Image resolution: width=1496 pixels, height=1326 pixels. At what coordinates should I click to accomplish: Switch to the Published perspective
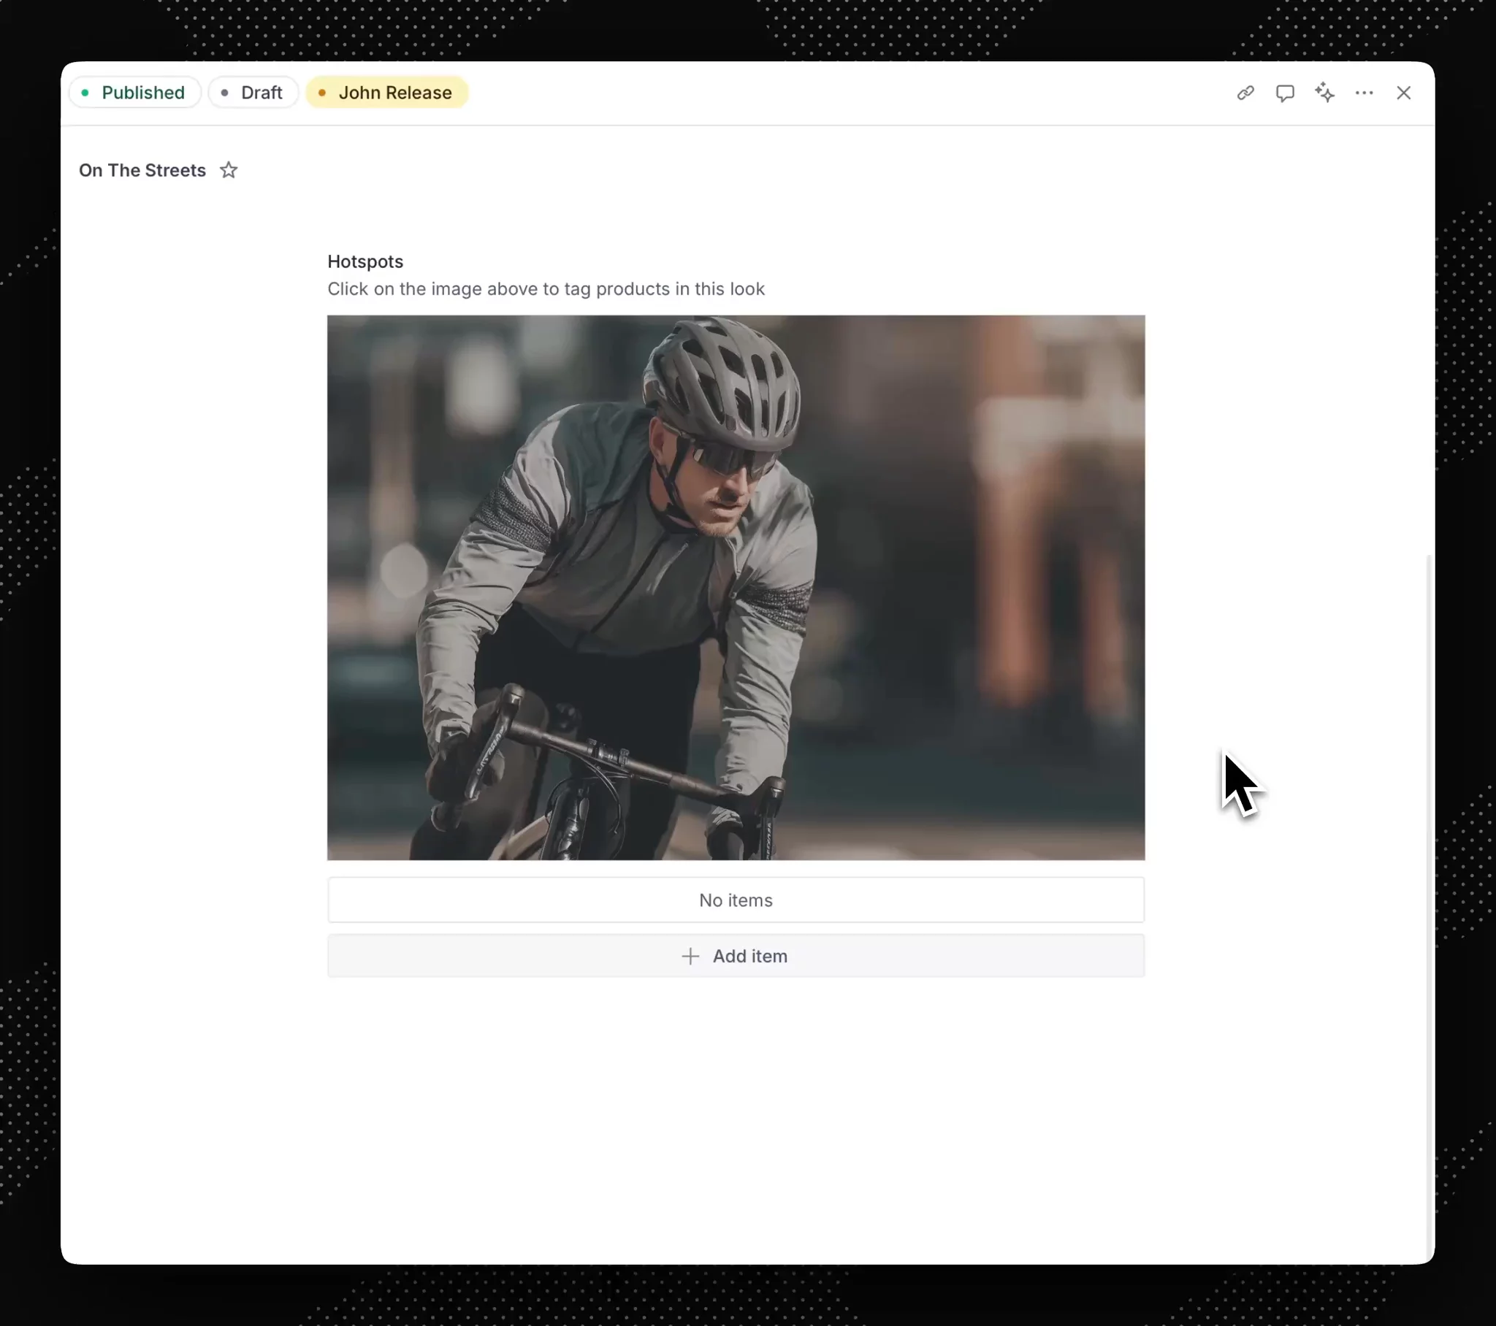(134, 93)
